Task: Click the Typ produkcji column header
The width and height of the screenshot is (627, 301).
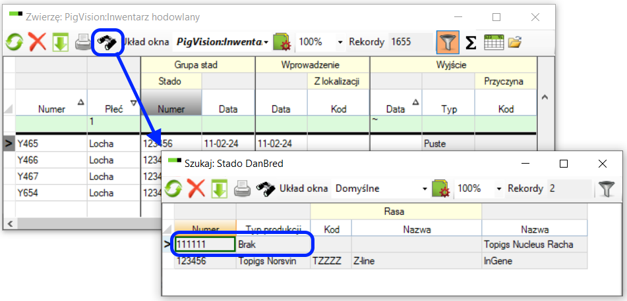Action: pos(273,229)
